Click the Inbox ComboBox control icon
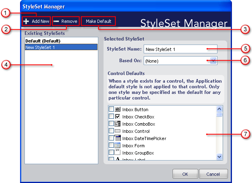This screenshot has height=183, width=252. pyautogui.click(x=118, y=124)
